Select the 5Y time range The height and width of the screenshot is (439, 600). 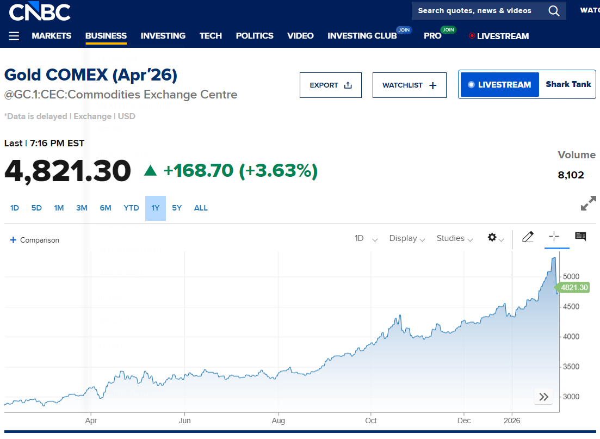point(177,208)
